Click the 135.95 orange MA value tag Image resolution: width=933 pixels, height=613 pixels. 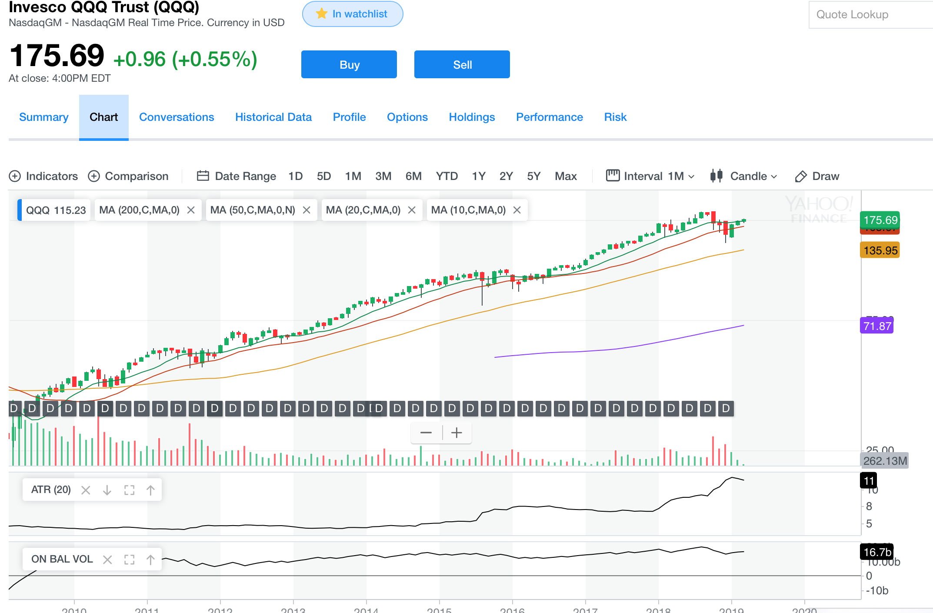pyautogui.click(x=880, y=250)
